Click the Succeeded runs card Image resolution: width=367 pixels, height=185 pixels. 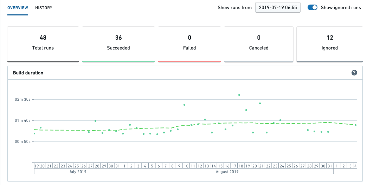point(118,44)
